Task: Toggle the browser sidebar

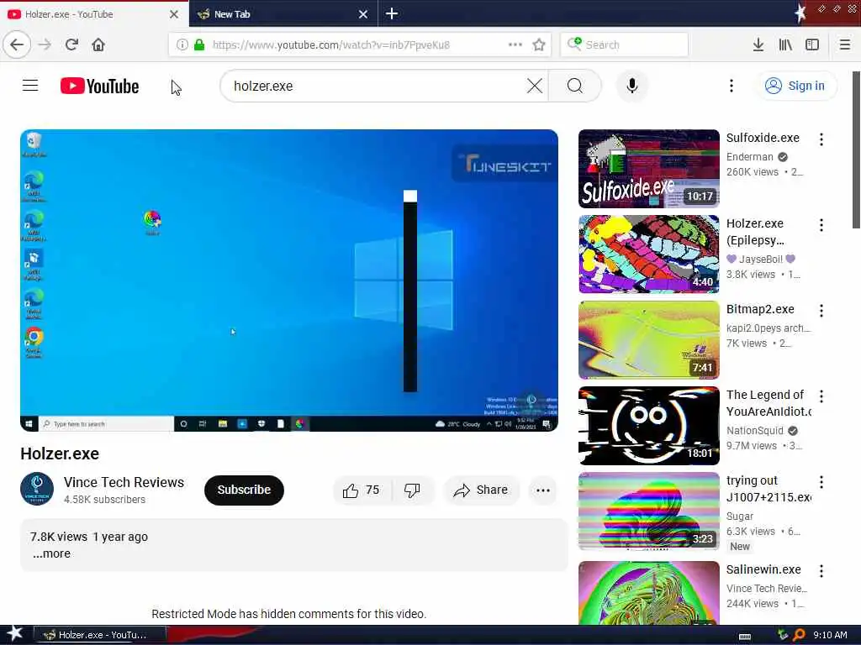Action: tap(812, 45)
